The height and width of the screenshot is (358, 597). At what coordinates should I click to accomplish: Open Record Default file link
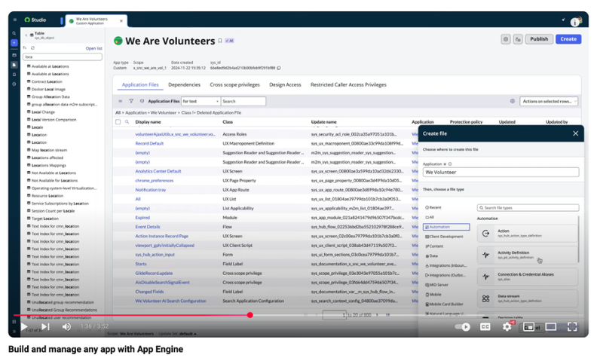(x=149, y=144)
